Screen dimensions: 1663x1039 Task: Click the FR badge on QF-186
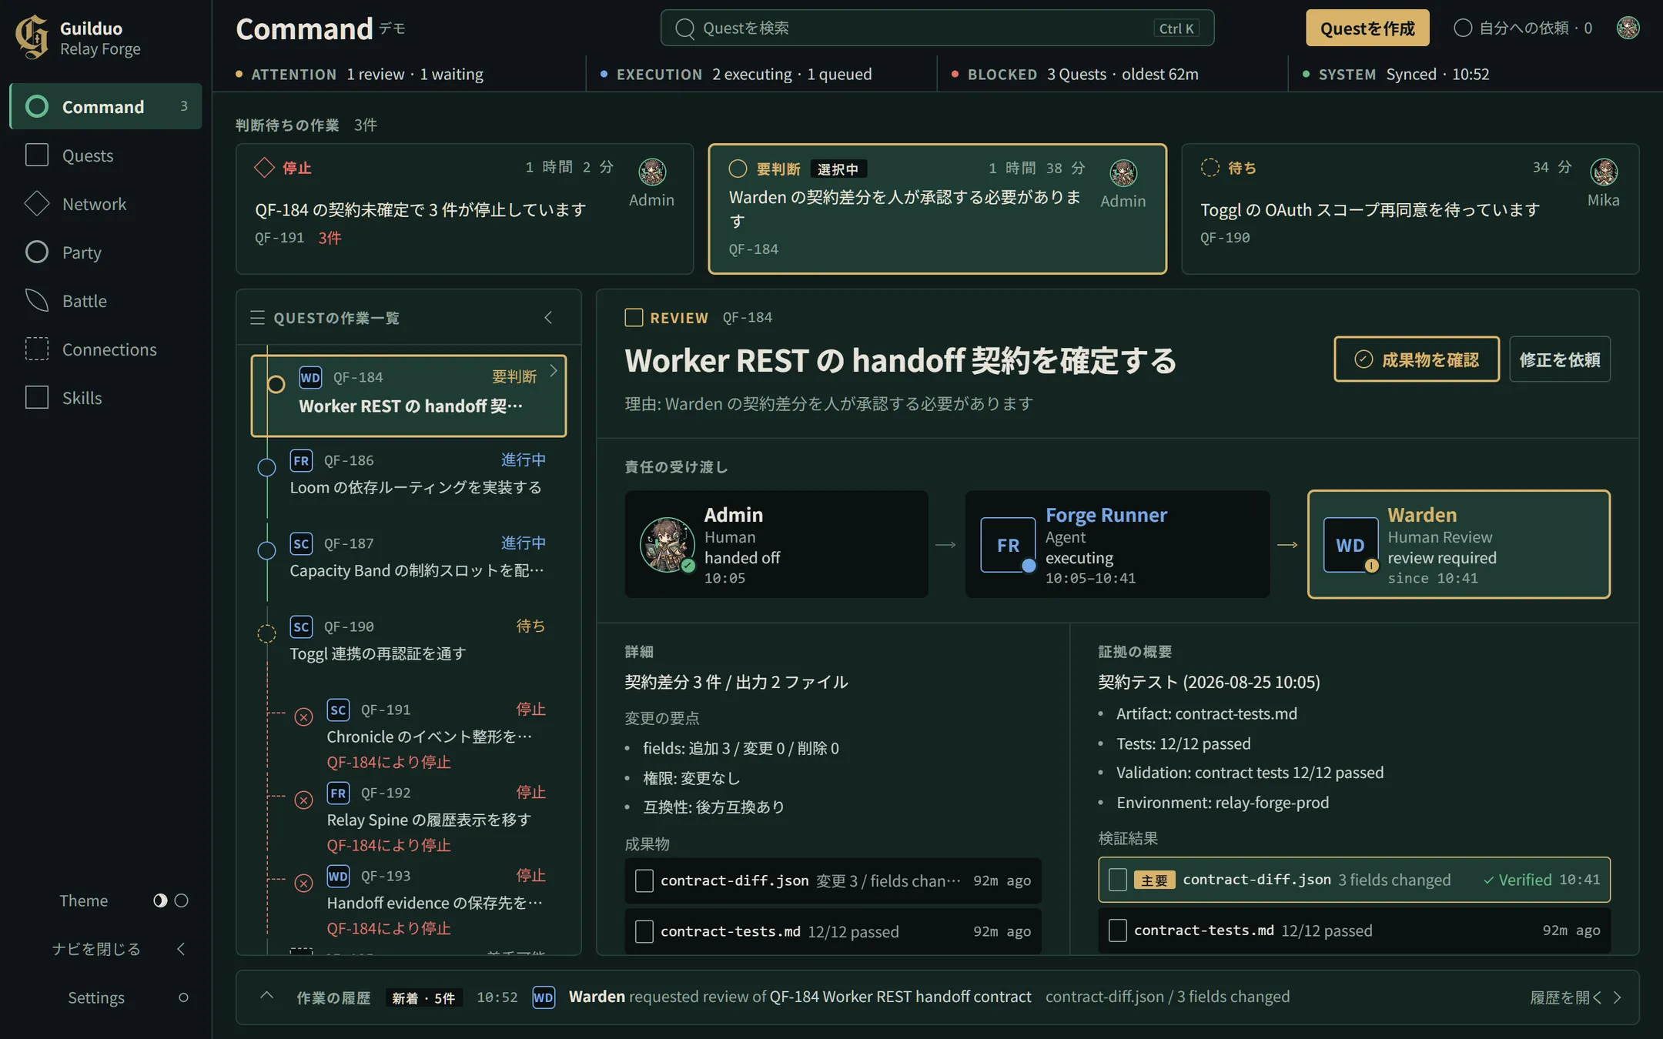tap(301, 460)
